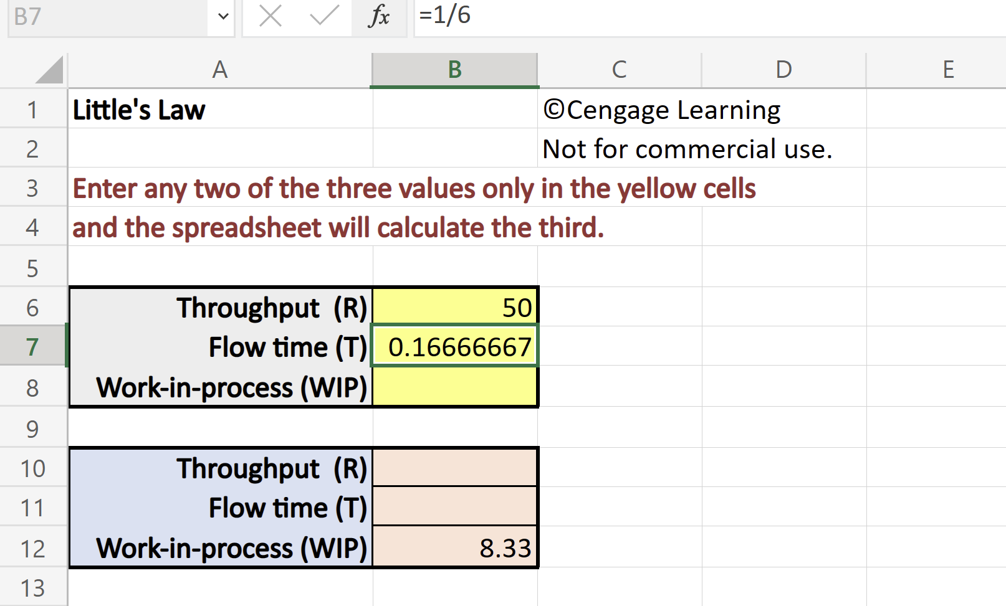Click the WIP result cell showing 8.33

click(454, 548)
